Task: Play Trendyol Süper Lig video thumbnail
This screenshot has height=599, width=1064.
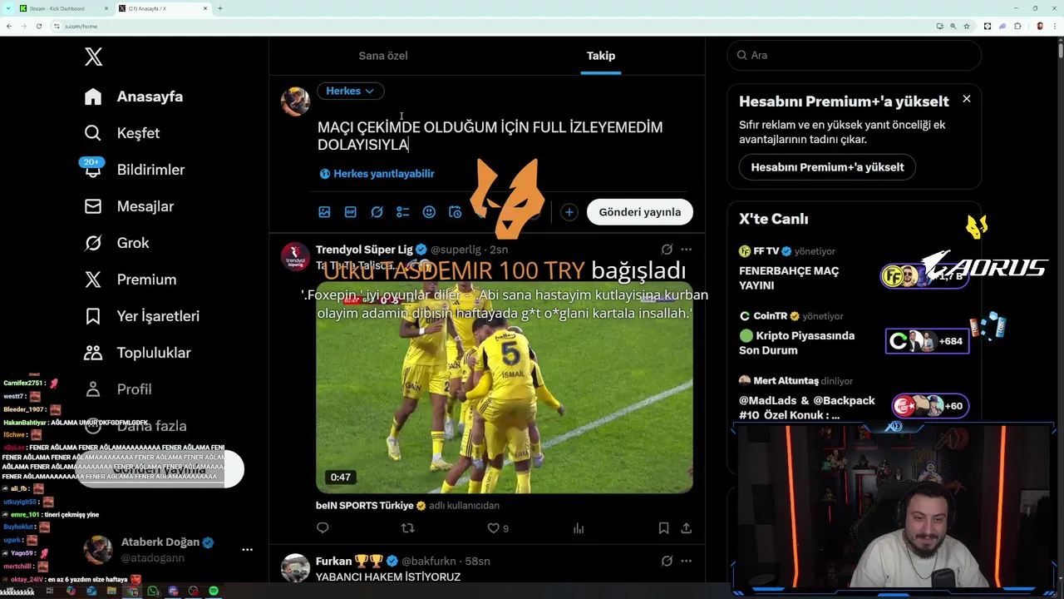Action: (504, 388)
